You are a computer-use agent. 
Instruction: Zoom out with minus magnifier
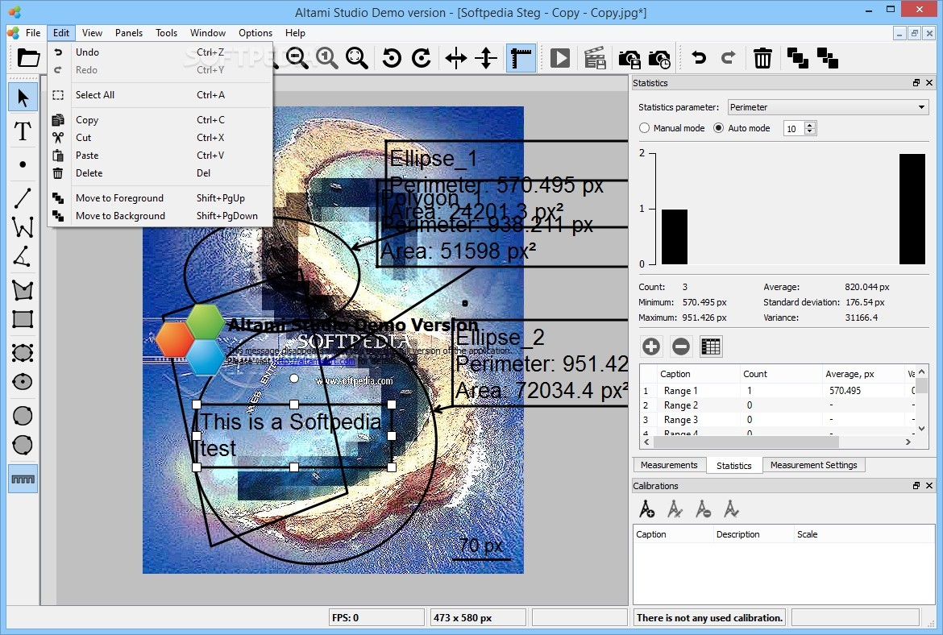coord(297,58)
